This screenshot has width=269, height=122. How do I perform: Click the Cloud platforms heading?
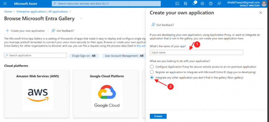(x=16, y=66)
